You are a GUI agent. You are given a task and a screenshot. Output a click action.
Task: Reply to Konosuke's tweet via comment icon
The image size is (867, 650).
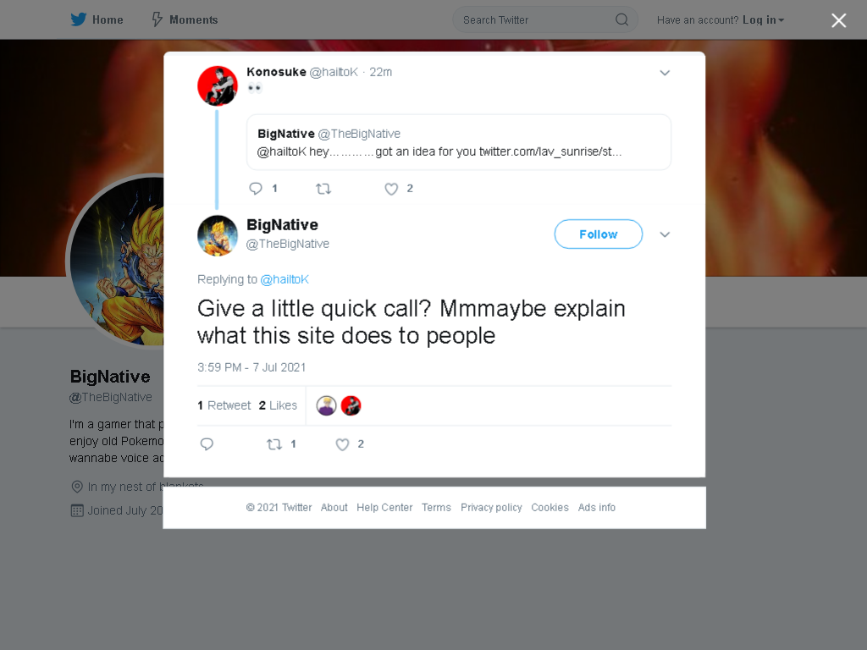(x=256, y=189)
